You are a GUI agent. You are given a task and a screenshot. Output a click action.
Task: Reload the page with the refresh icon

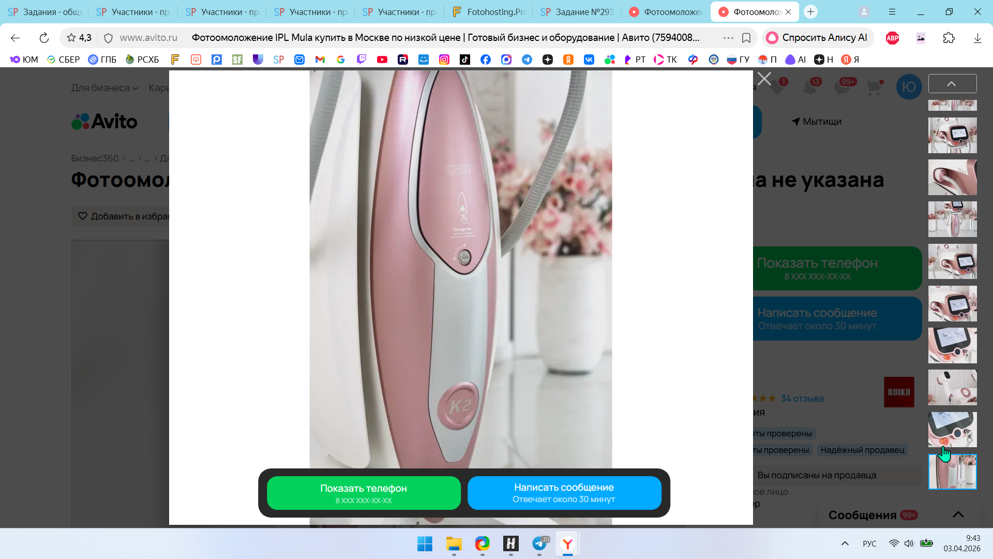(x=44, y=38)
